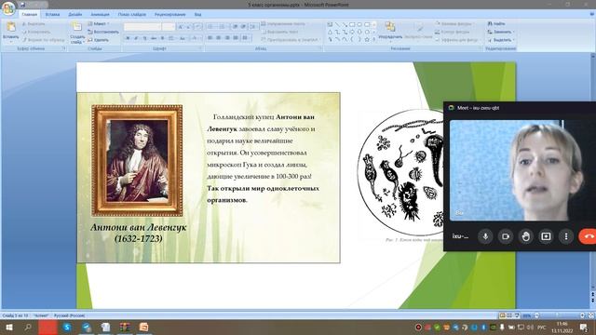The height and width of the screenshot is (335, 596).
Task: Open the Windows Start menu
Action: [x=9, y=327]
